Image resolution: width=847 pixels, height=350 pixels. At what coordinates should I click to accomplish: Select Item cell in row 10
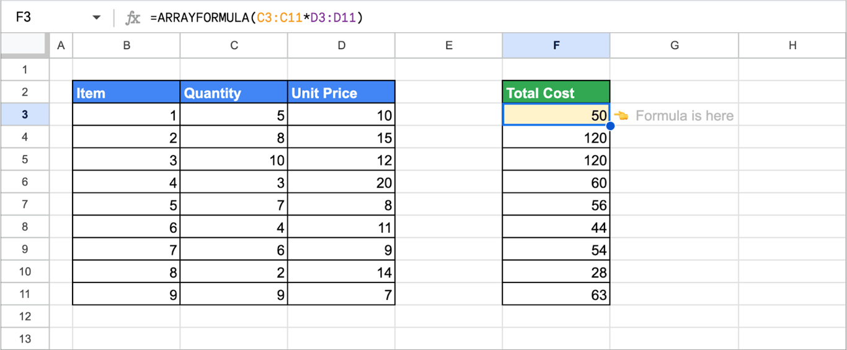pyautogui.click(x=126, y=271)
